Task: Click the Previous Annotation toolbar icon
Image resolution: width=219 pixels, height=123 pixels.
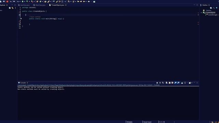Action: (x=73, y=1)
